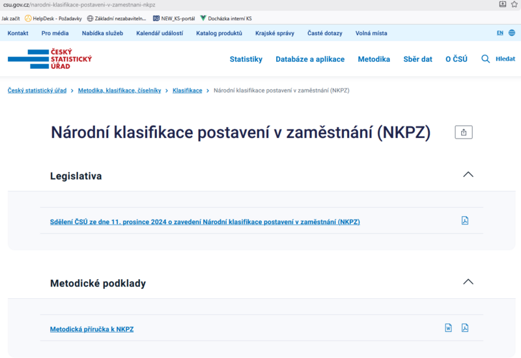Open the Statistiky menu
Image resolution: width=521 pixels, height=358 pixels.
coord(246,59)
